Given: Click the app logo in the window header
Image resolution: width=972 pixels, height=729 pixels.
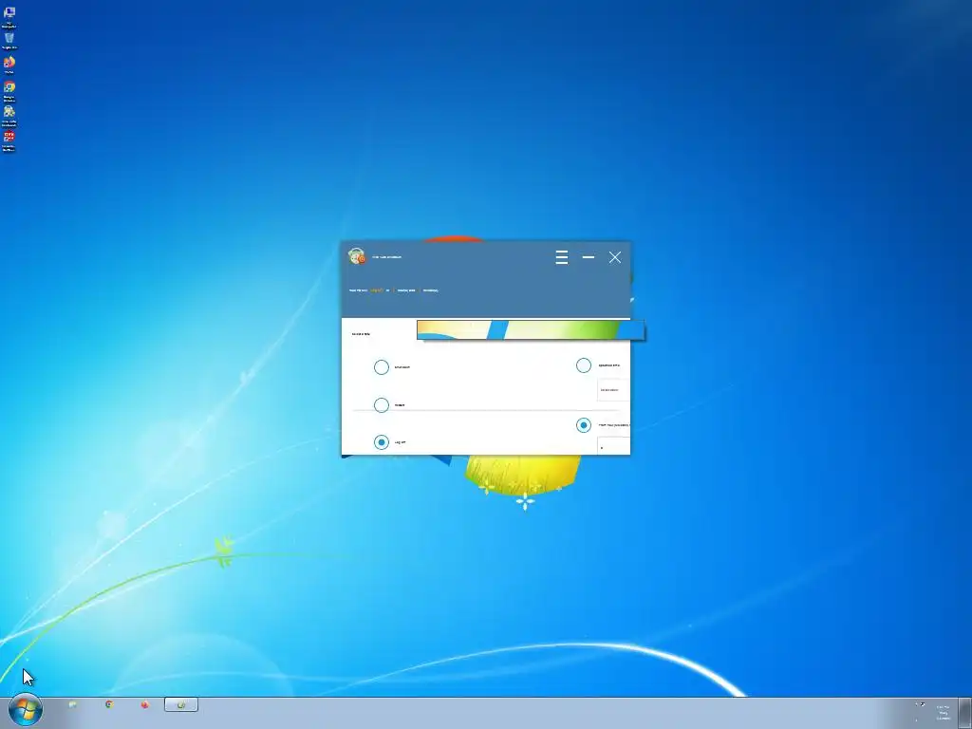Looking at the screenshot, I should coord(357,256).
